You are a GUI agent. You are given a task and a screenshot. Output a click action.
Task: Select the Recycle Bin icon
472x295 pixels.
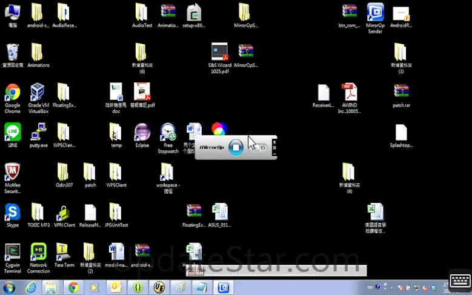12,55
